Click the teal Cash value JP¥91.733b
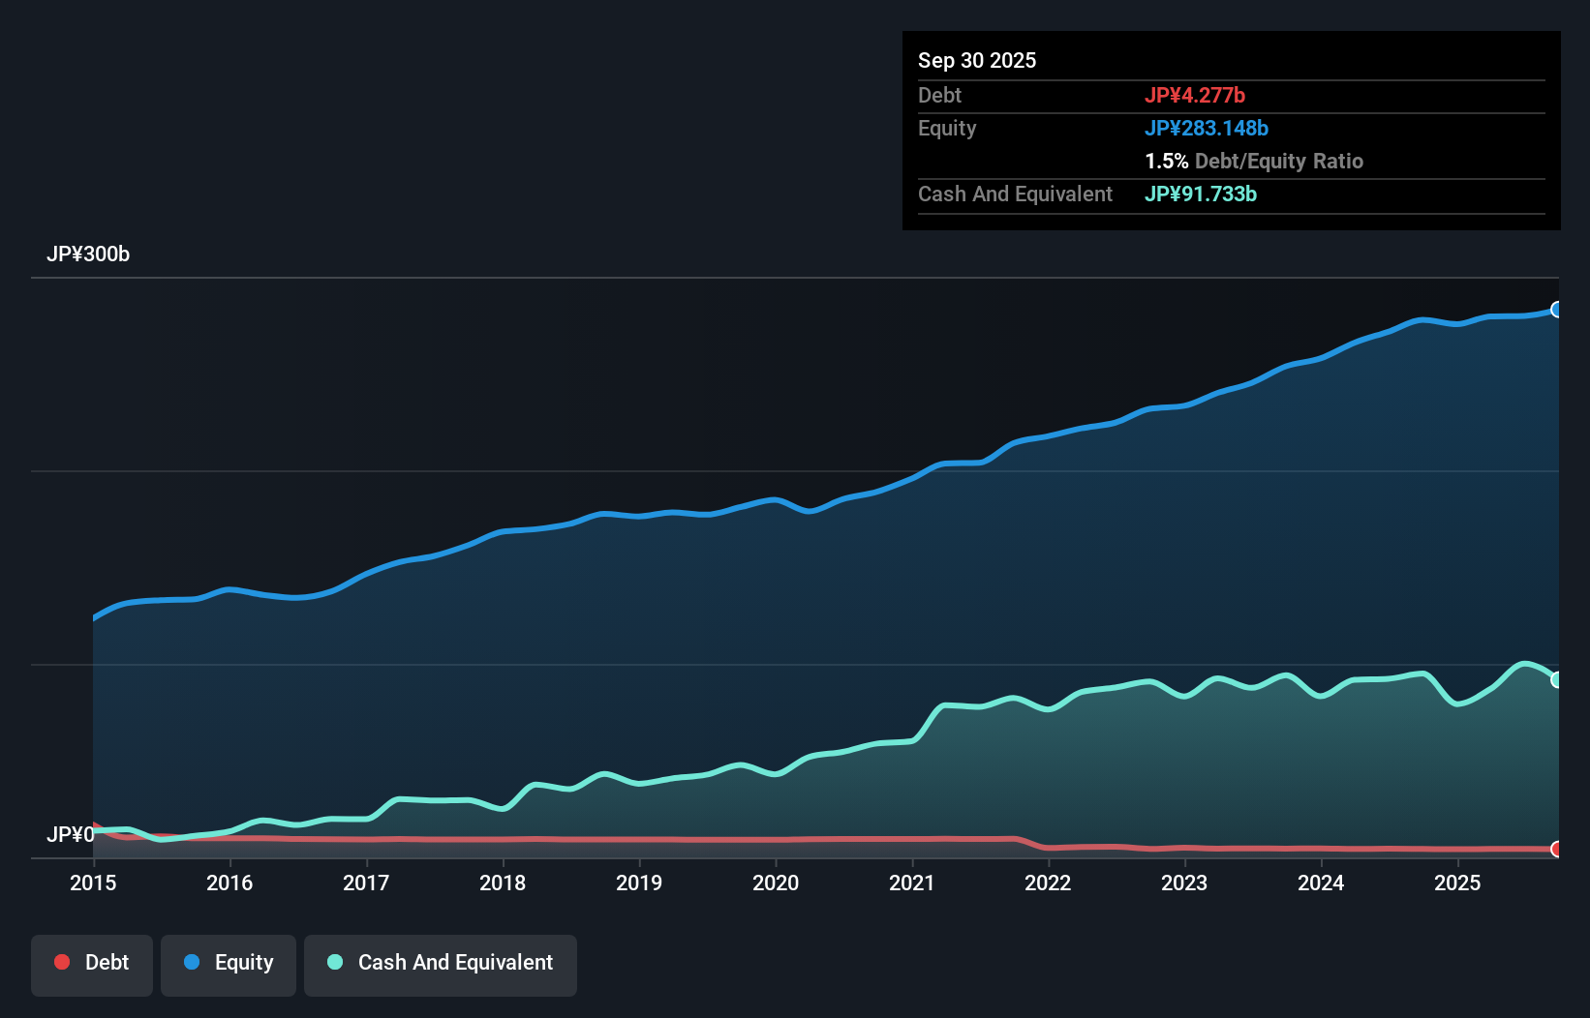Image resolution: width=1590 pixels, height=1018 pixels. (1200, 194)
